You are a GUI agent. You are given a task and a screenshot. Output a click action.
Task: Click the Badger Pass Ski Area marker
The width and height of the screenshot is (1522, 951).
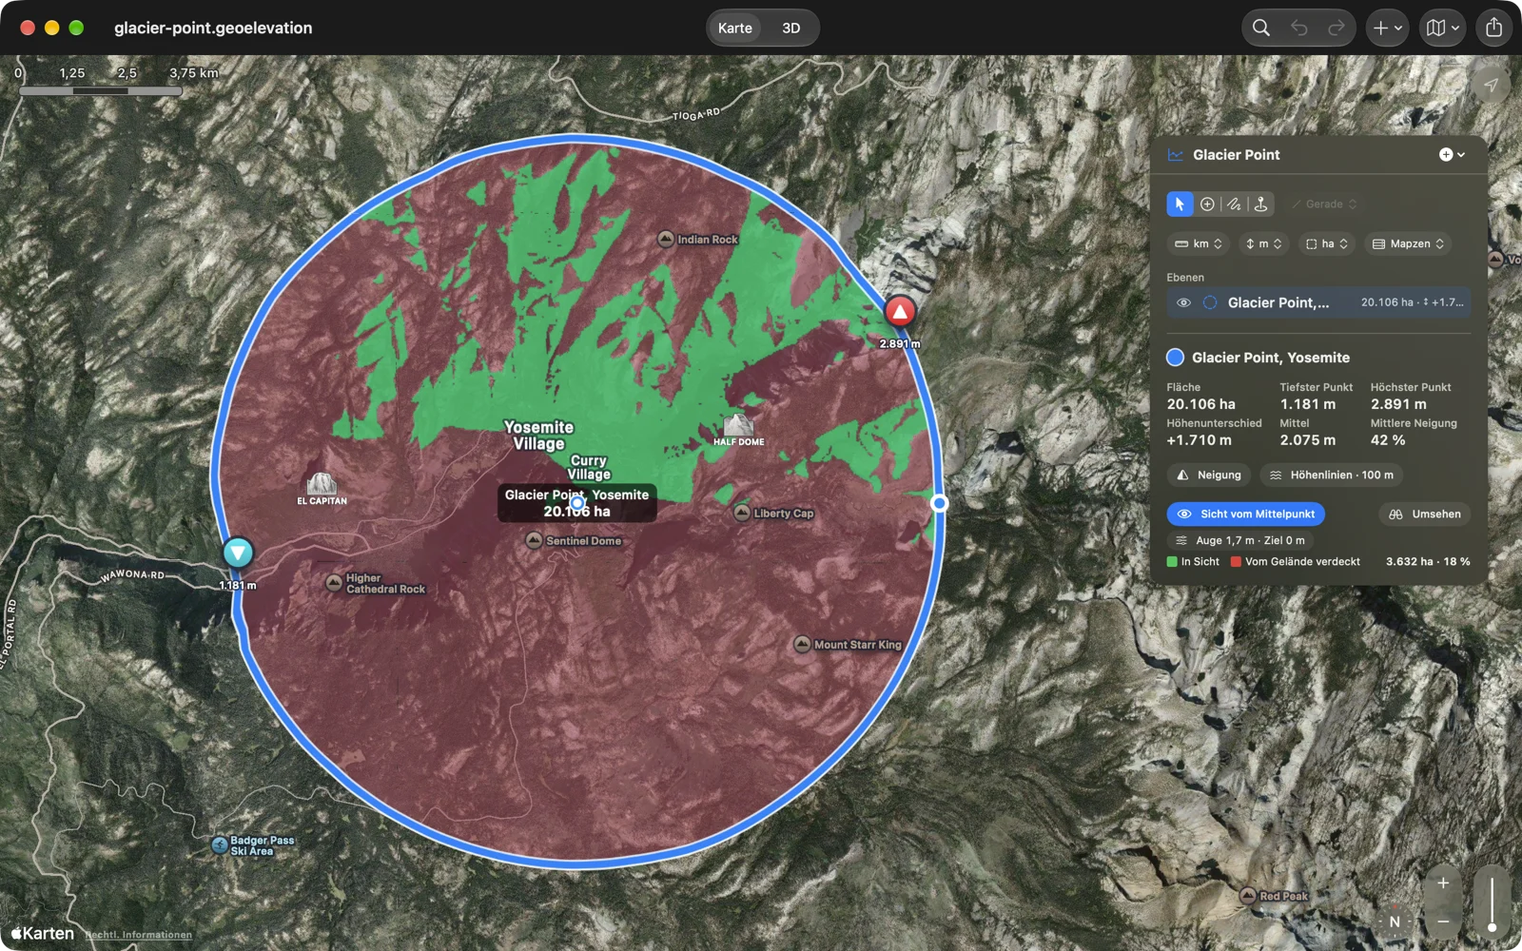220,844
